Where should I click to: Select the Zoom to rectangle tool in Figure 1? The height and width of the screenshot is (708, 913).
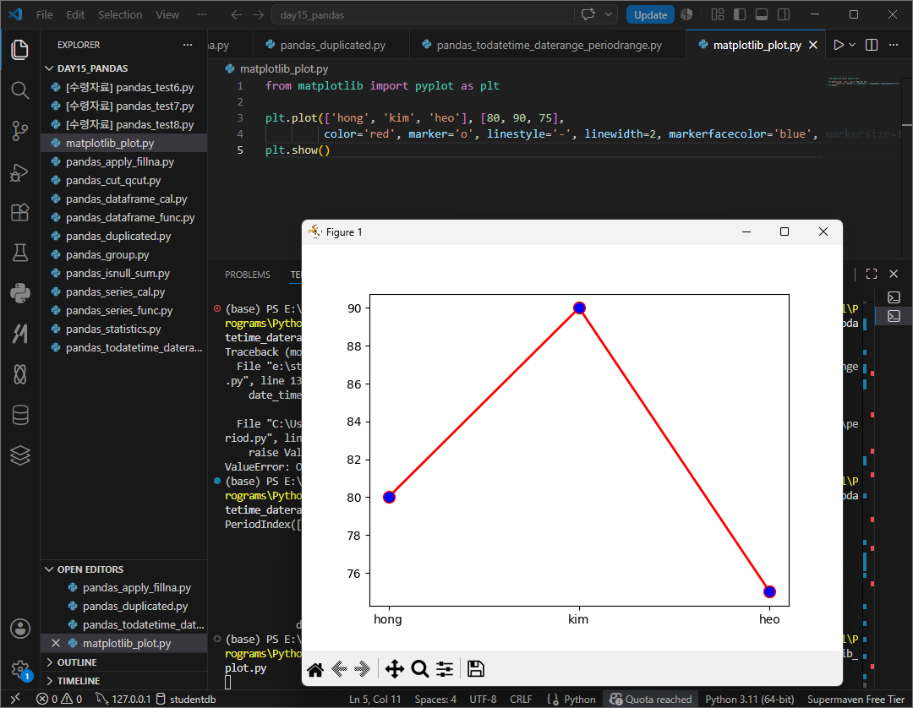click(x=420, y=669)
